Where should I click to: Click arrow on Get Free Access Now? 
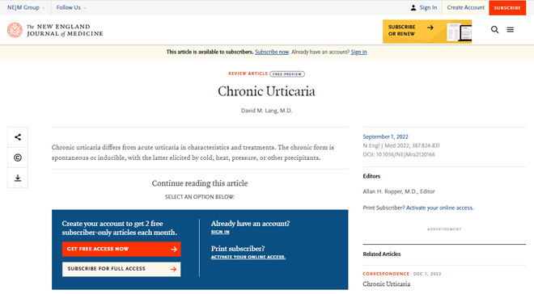174,249
